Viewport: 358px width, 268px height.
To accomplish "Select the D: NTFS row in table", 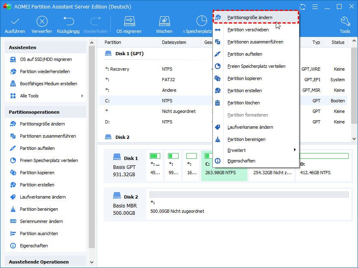I will pyautogui.click(x=223, y=122).
